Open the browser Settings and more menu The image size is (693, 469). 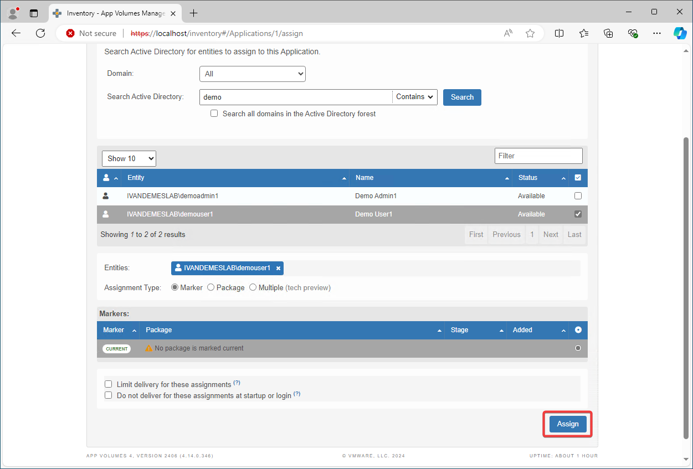pos(656,33)
